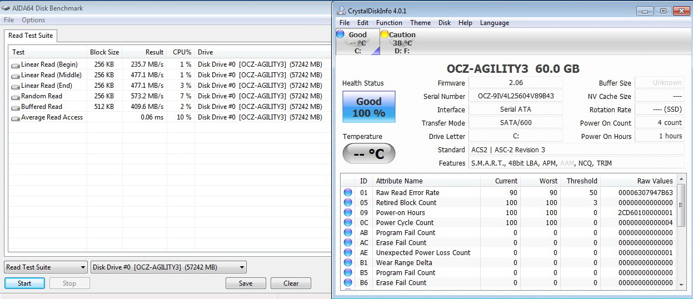Click the Good 100 % health status button
The width and height of the screenshot is (693, 299).
(x=369, y=107)
